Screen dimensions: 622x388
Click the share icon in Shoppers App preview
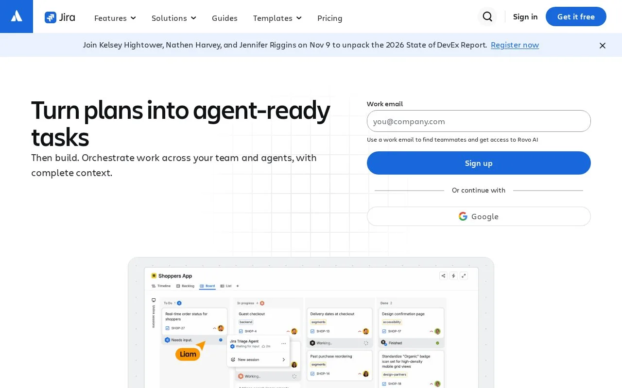pos(443,275)
